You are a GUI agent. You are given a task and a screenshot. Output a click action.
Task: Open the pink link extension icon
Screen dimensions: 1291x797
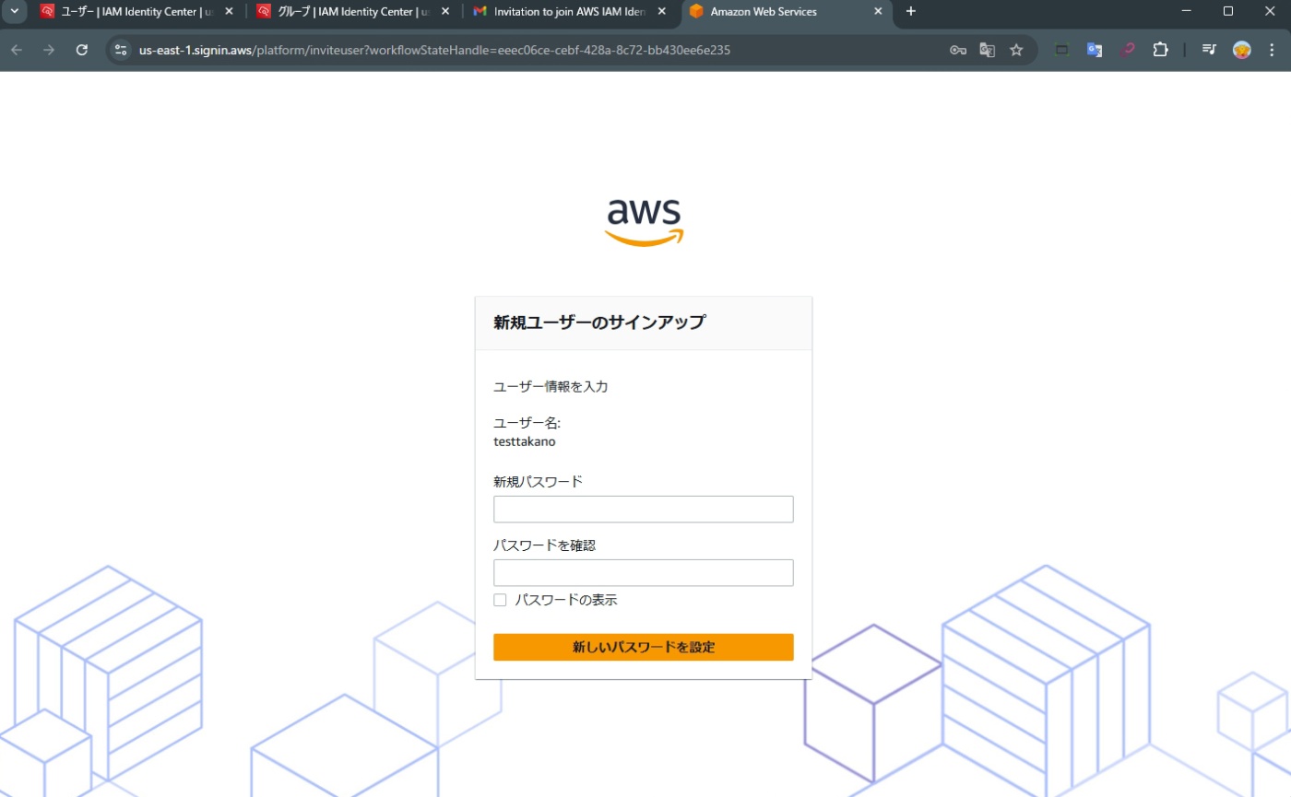click(1127, 50)
